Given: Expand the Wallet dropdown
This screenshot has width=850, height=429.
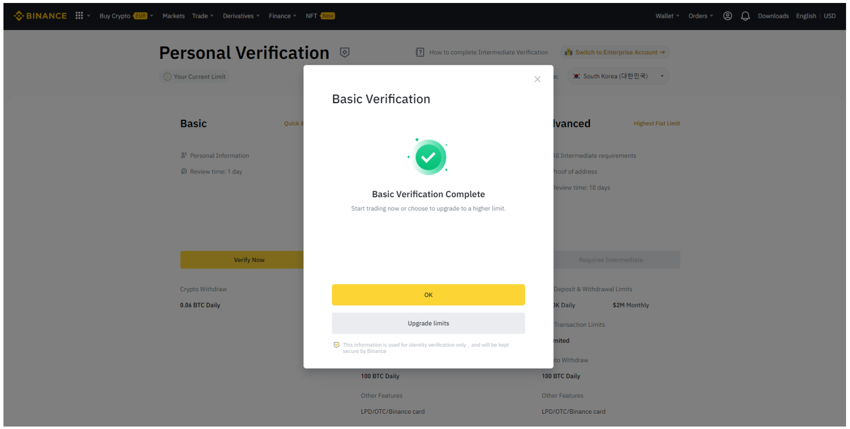Looking at the screenshot, I should click(667, 16).
